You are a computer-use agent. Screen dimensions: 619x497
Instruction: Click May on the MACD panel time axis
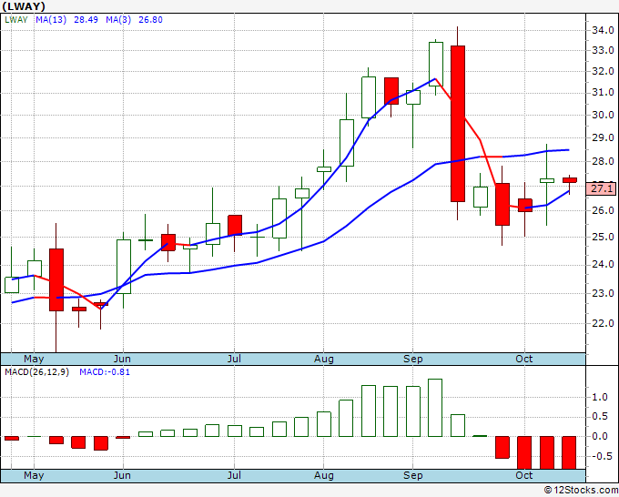pyautogui.click(x=34, y=475)
